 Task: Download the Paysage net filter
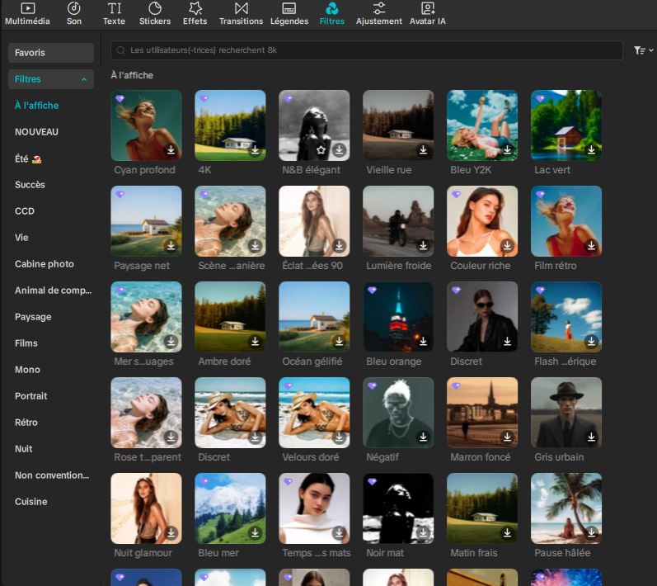[x=171, y=245]
